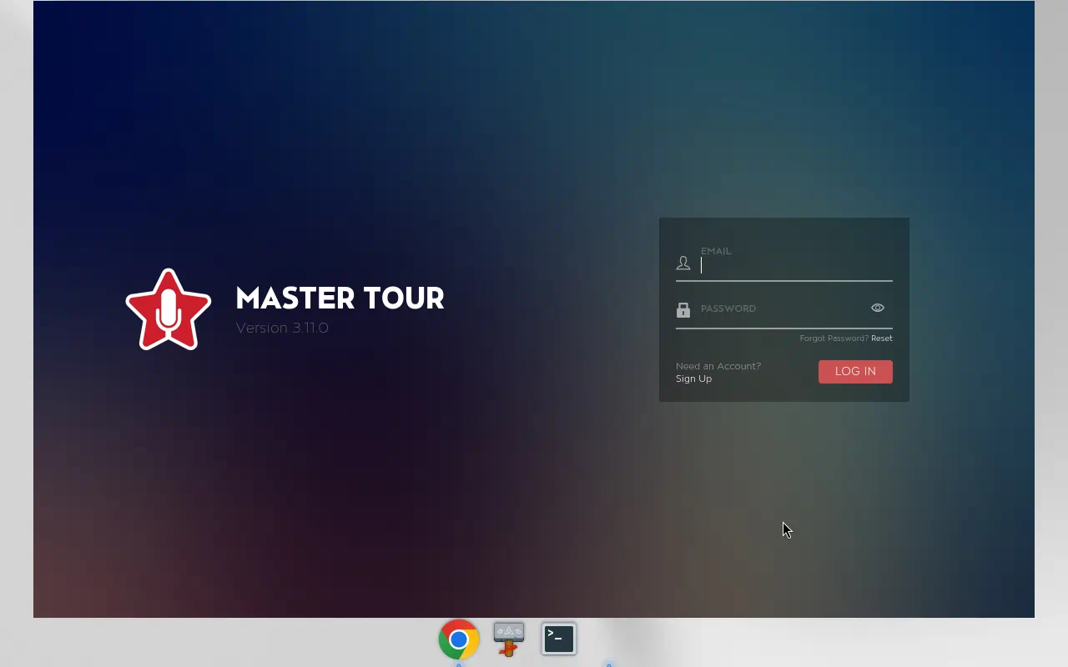Click the Master Tour star microphone logo
The image size is (1068, 667).
click(169, 309)
